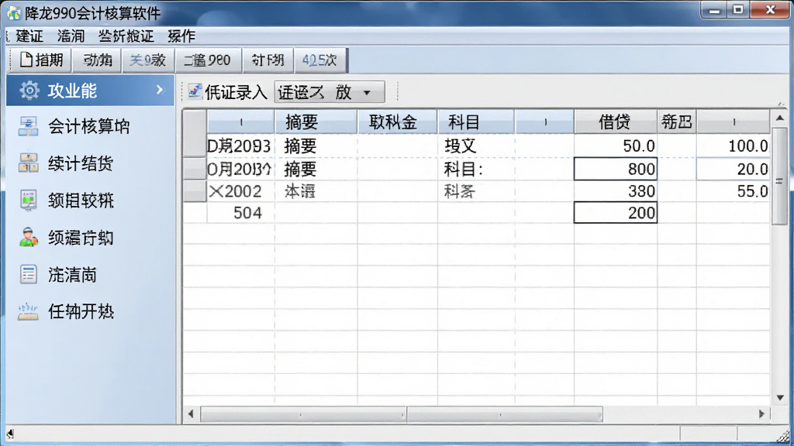Click the horizontal scrollbar left arrow
This screenshot has width=794, height=446.
point(191,414)
